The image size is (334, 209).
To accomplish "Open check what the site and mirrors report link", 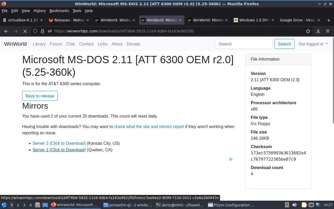I will pyautogui.click(x=149, y=126).
